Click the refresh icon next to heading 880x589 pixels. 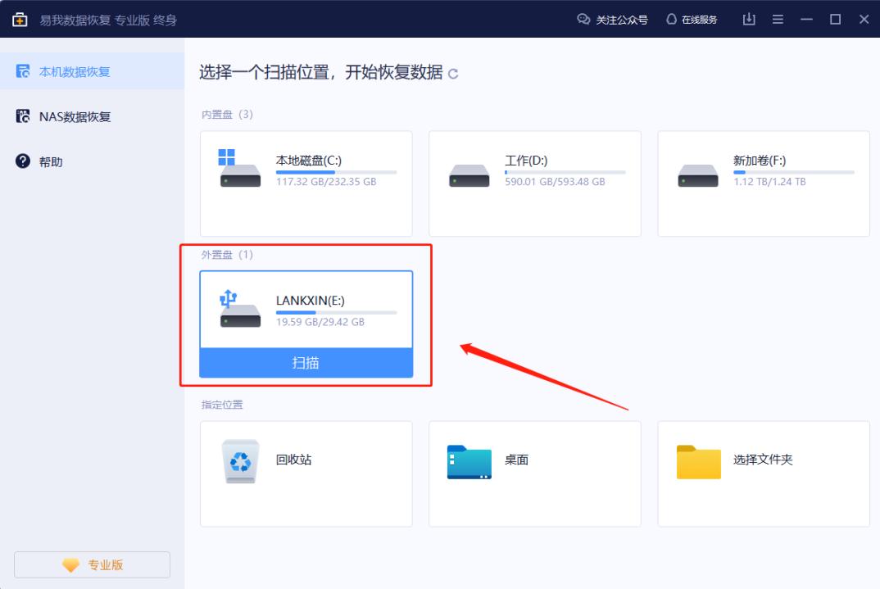pos(451,73)
